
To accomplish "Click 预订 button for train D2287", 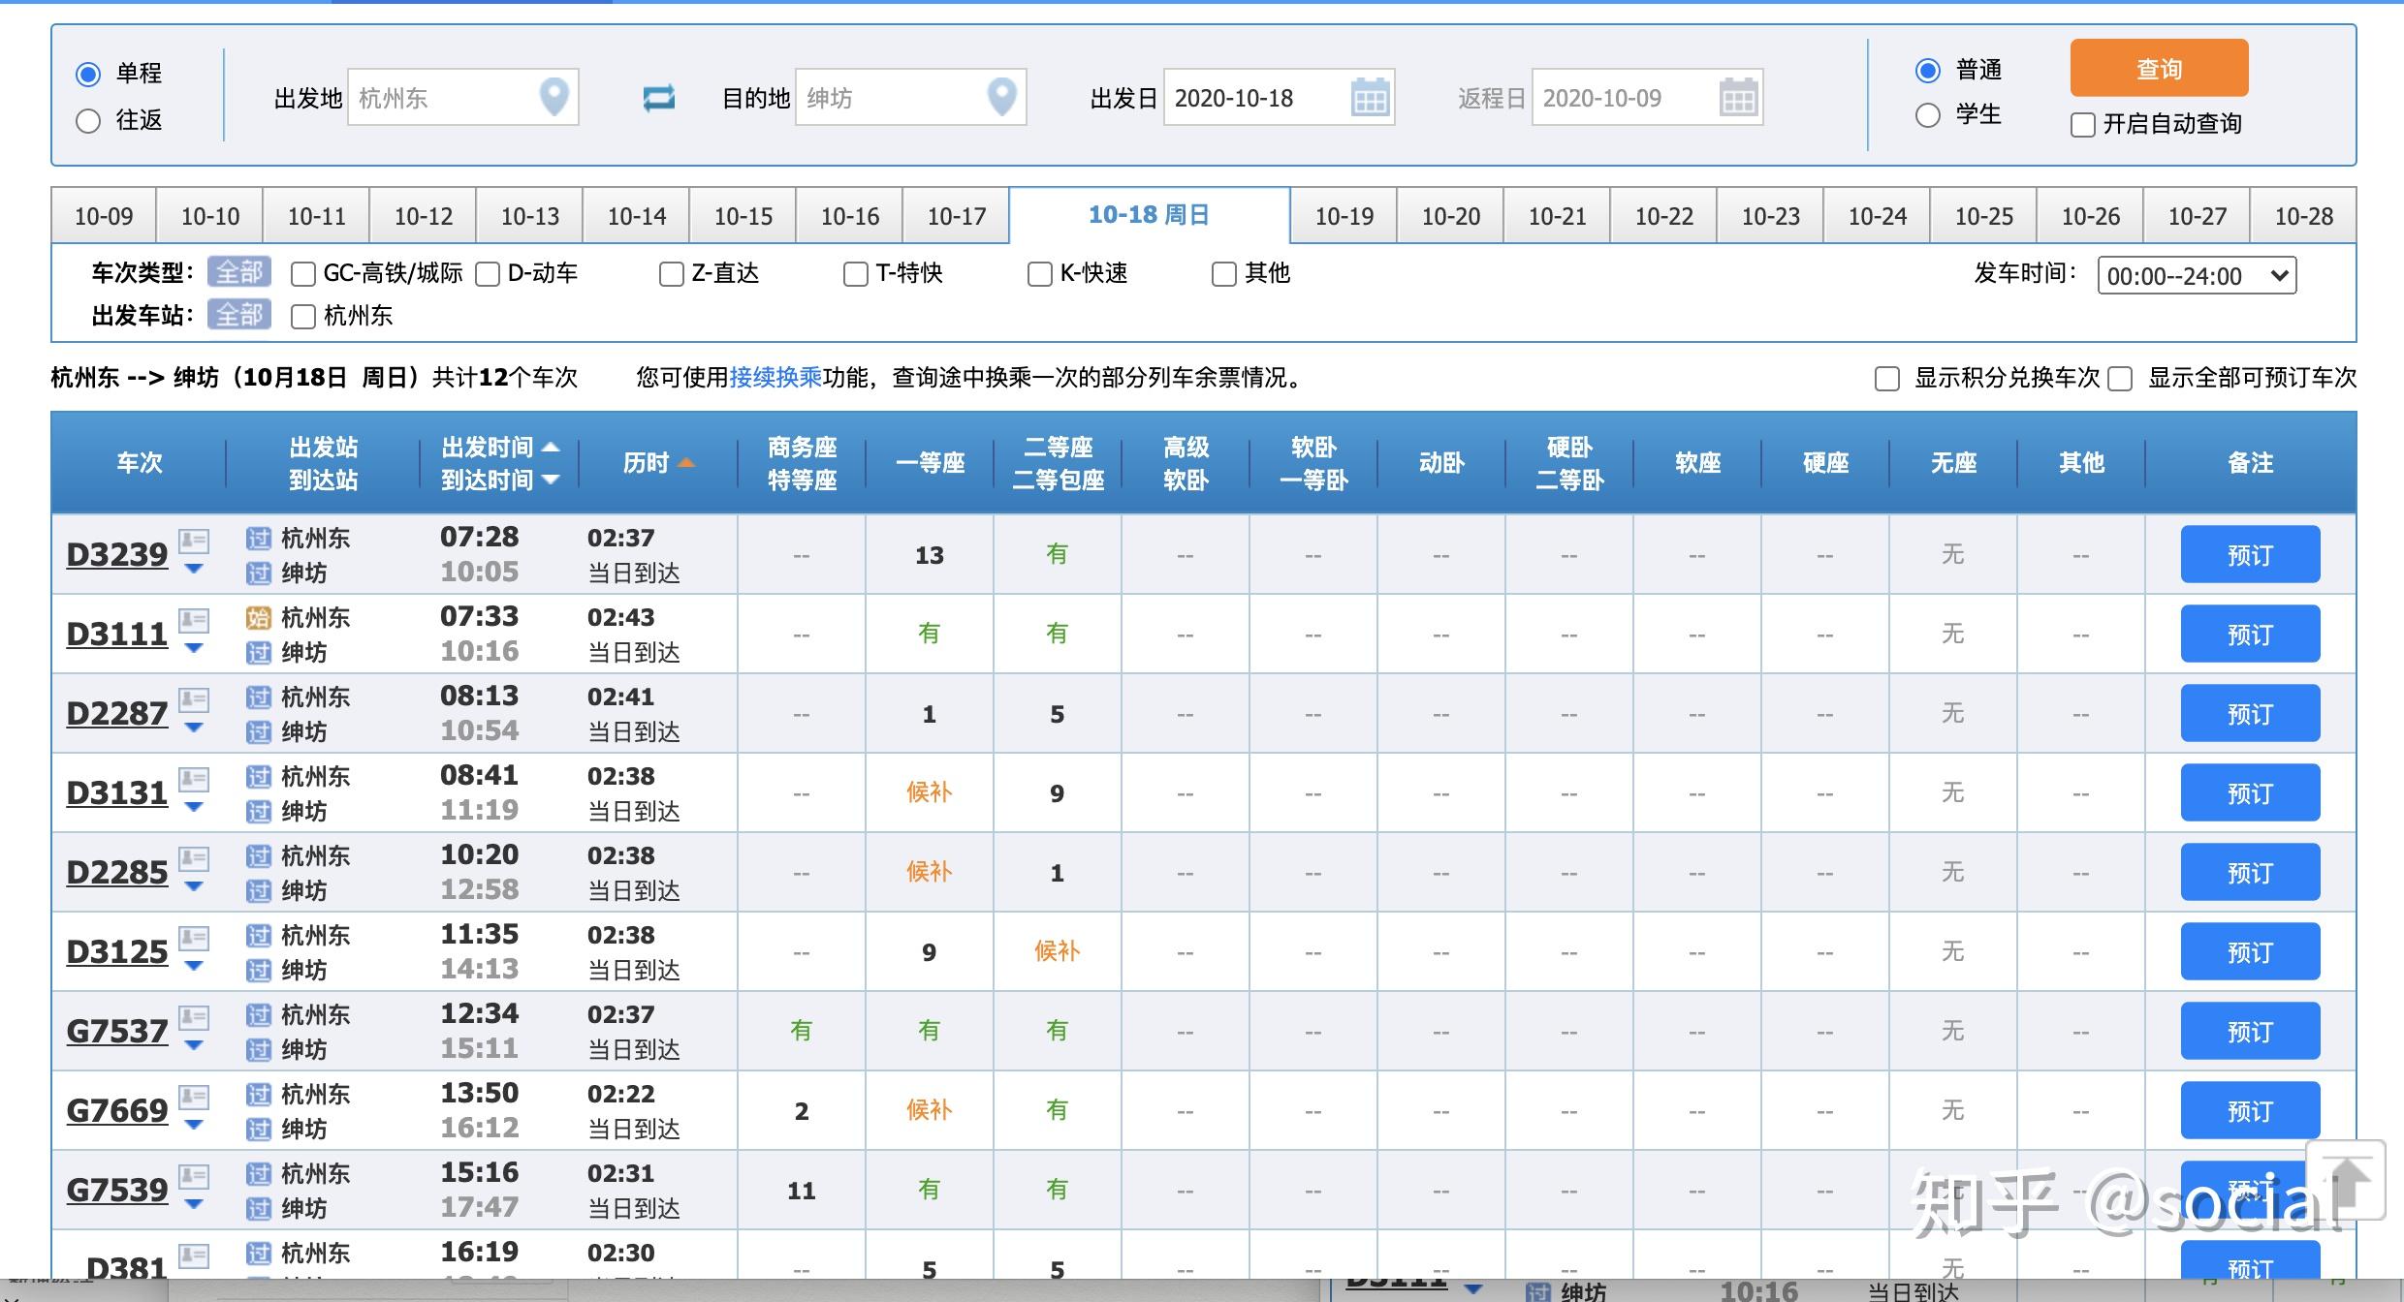I will coord(2249,714).
